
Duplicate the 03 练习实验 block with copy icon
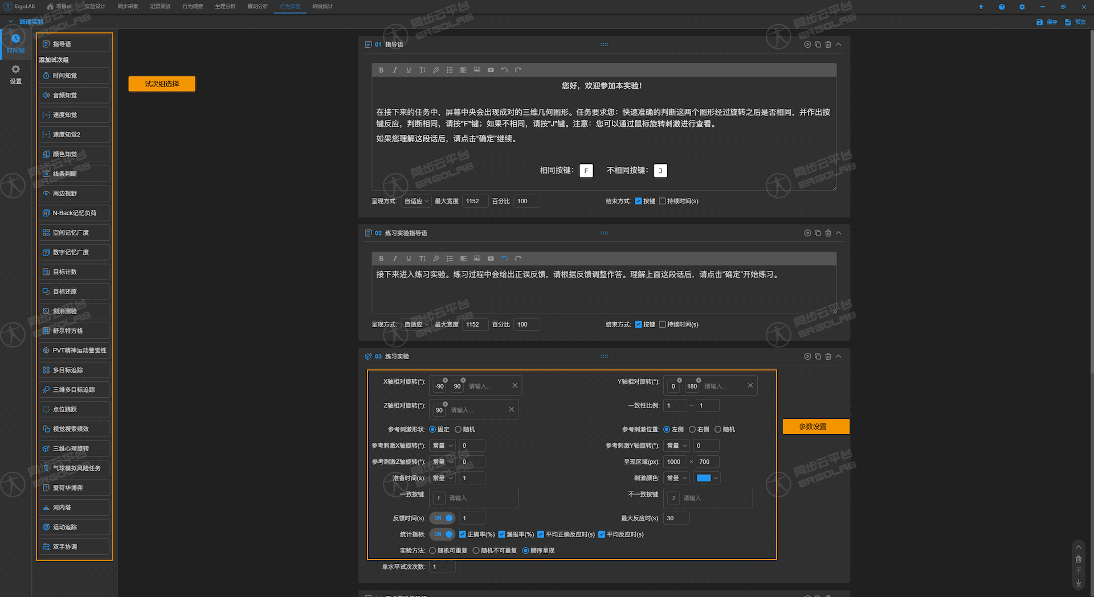click(818, 356)
